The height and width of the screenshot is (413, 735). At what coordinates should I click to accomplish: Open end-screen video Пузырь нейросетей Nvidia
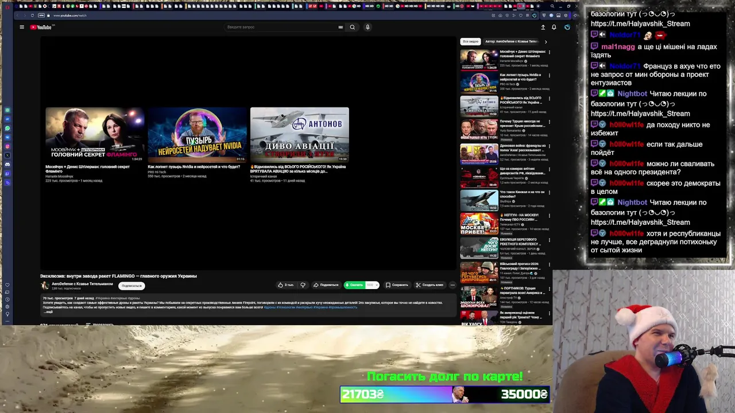(x=197, y=135)
